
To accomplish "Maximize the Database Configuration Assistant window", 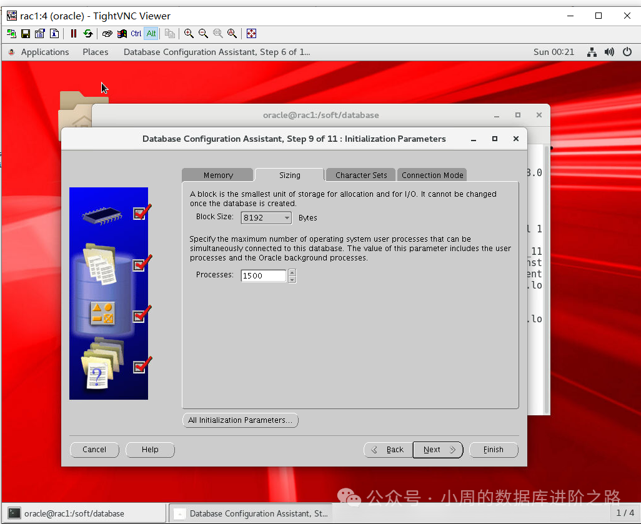I will click(x=495, y=139).
